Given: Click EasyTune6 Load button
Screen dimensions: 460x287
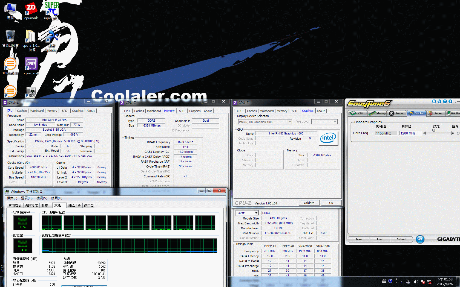Looking at the screenshot, I should (x=380, y=239).
